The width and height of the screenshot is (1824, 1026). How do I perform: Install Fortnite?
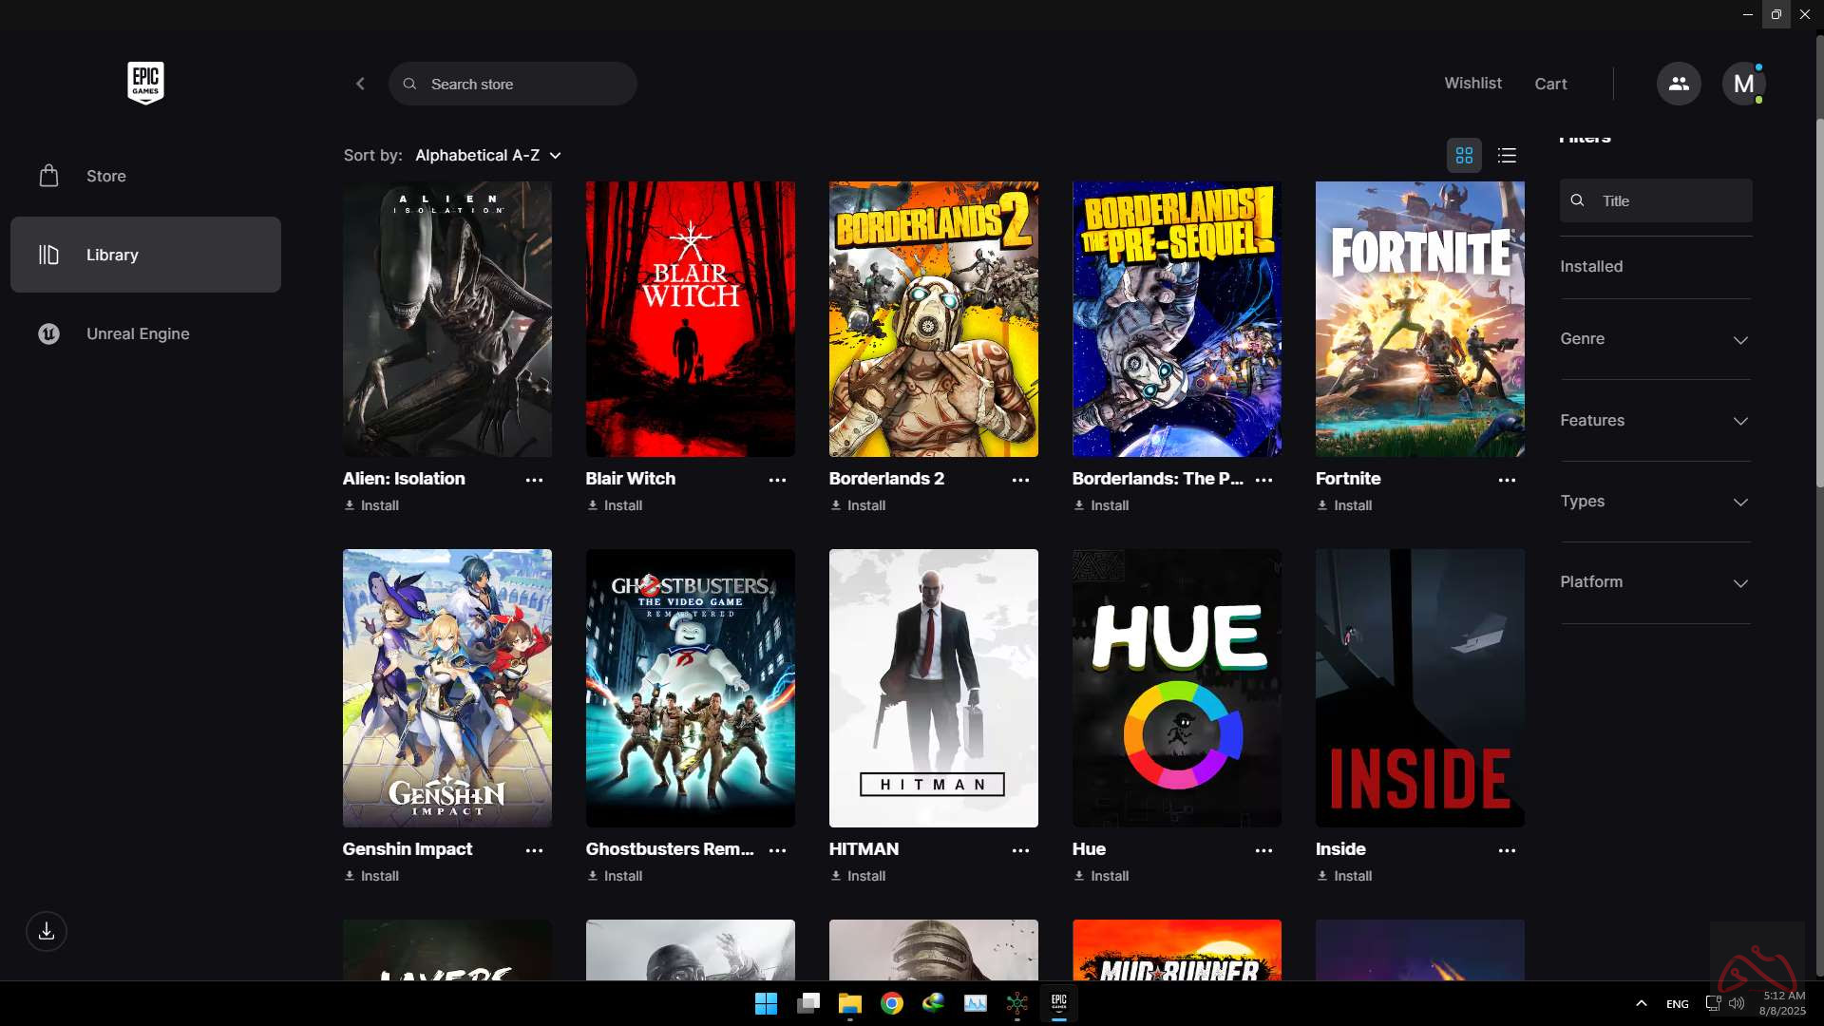point(1344,505)
